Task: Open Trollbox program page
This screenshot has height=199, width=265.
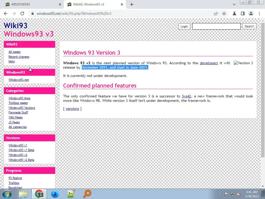Action: click(x=14, y=183)
